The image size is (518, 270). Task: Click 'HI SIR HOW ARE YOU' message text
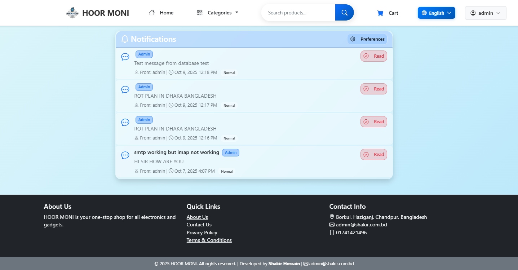click(159, 161)
